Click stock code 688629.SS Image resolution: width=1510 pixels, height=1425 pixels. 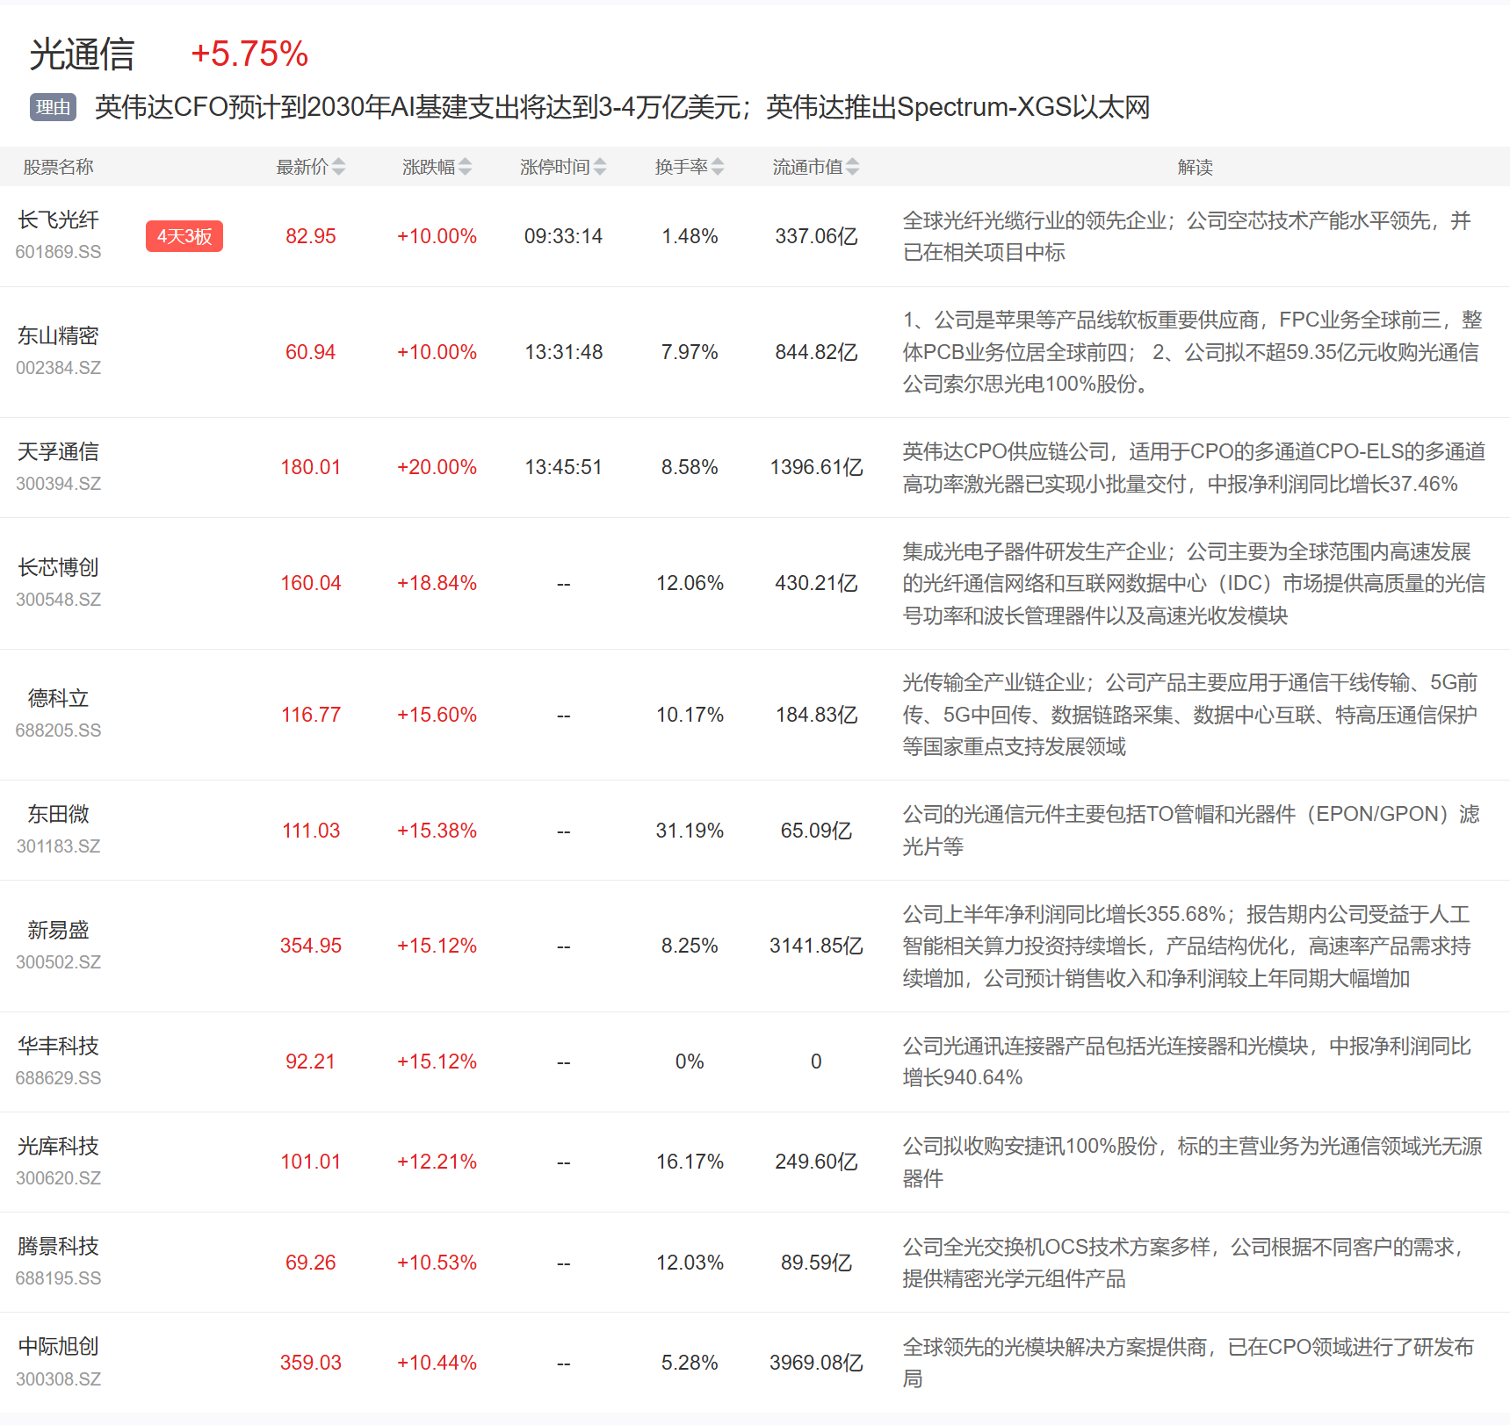pos(58,1078)
